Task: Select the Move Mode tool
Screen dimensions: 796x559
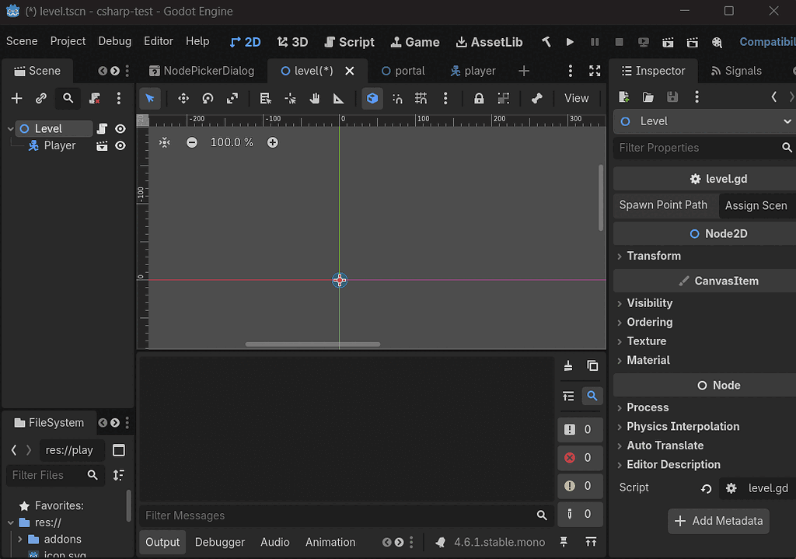Action: point(183,98)
